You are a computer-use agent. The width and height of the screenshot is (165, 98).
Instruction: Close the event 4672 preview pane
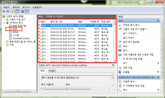(x=113, y=65)
